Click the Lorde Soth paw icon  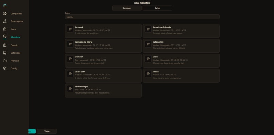pos(70,73)
